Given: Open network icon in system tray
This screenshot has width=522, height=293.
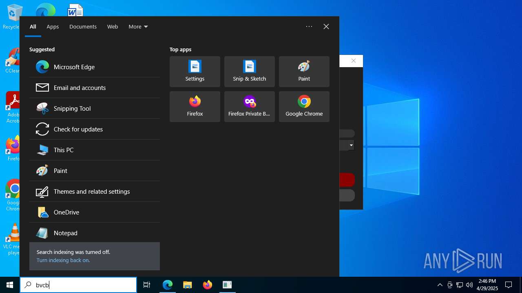Looking at the screenshot, I should 460,285.
